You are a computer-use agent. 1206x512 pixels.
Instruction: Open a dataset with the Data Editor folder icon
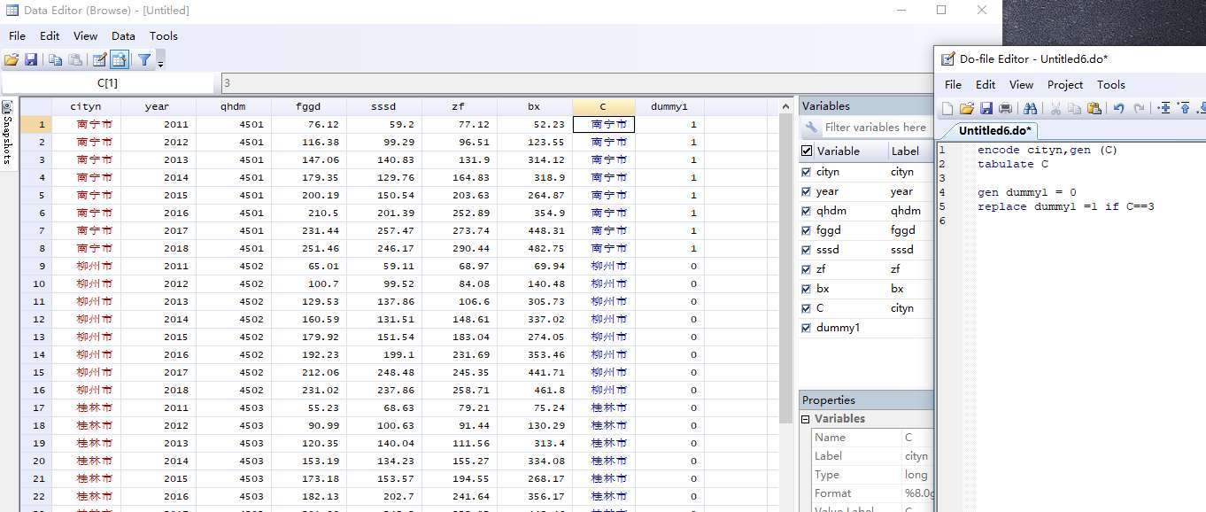tap(12, 60)
